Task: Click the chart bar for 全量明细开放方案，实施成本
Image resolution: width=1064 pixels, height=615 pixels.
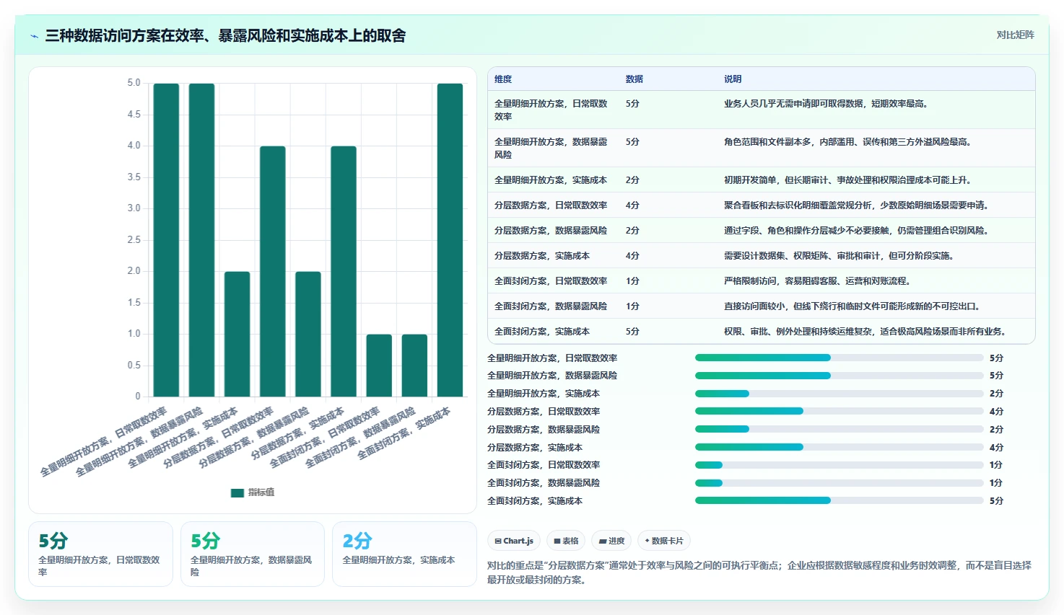Action: [237, 334]
